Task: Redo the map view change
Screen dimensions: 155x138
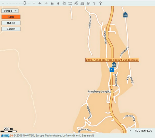Action: [46, 3]
